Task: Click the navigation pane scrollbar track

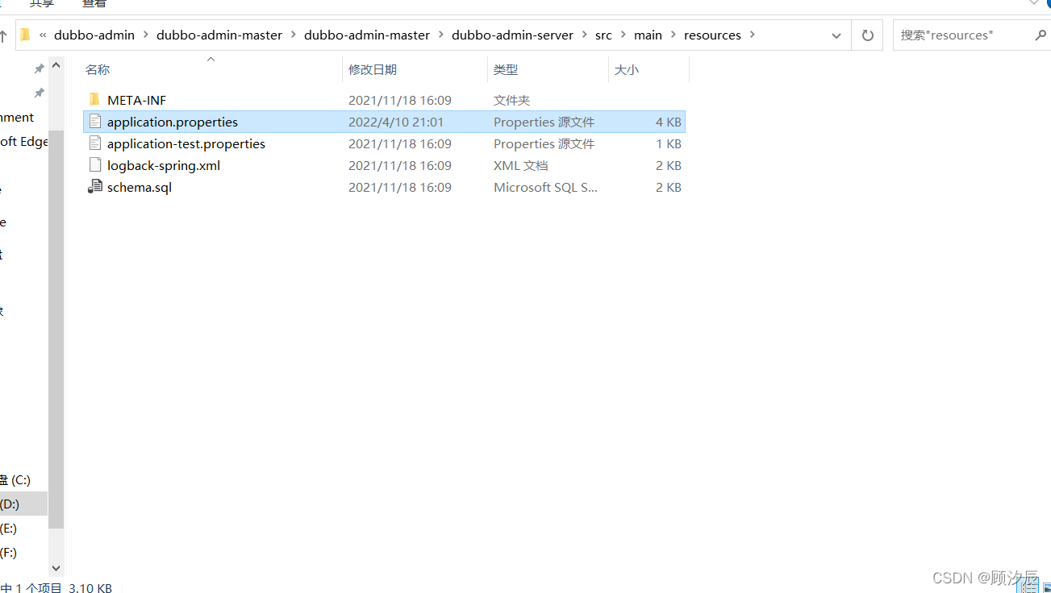Action: (56, 316)
